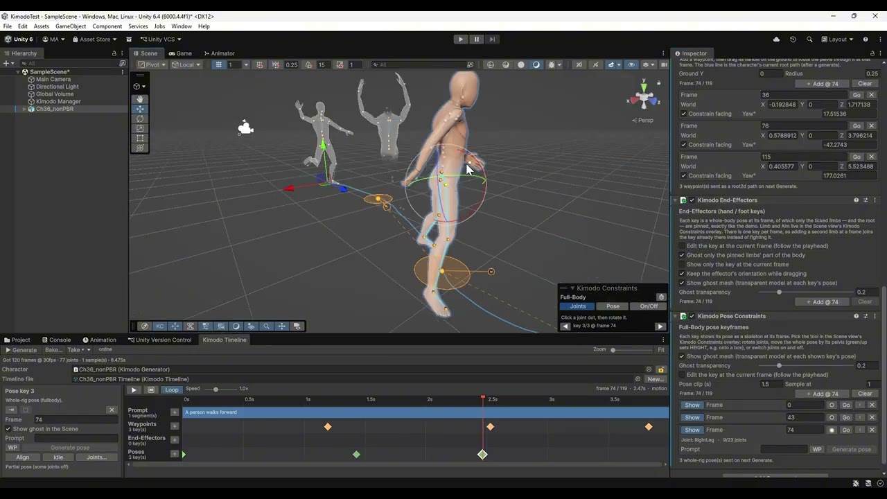Viewport: 887px width, 499px height.
Task: Expand the Ch36_nonPBR hierarchy item
Action: click(x=24, y=109)
